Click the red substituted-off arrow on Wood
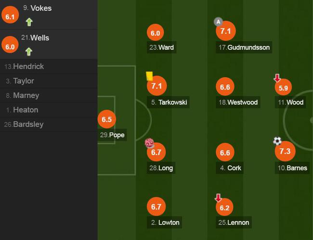 [x=277, y=78]
